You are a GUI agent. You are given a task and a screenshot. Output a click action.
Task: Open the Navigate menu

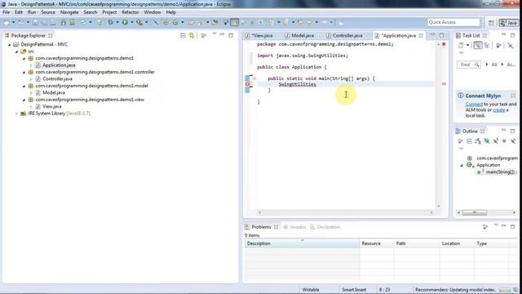click(x=69, y=12)
